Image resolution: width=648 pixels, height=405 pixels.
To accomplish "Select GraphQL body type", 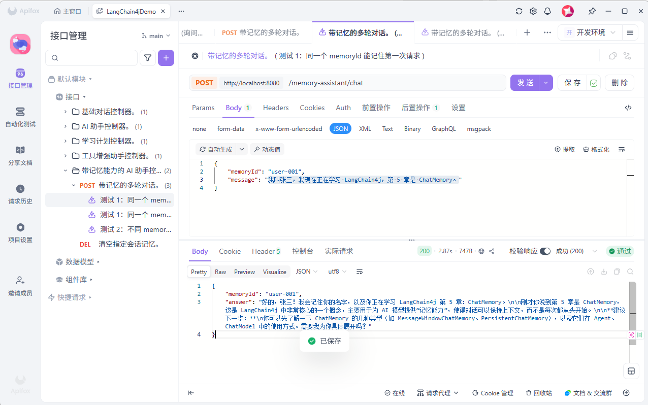I will pos(444,129).
